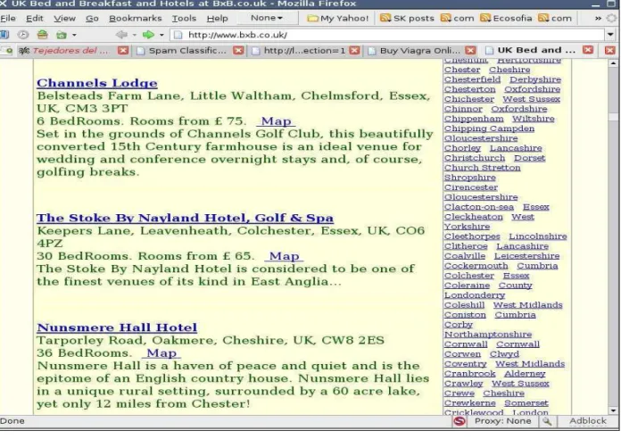Click the red S status bar icon
Image resolution: width=621 pixels, height=439 pixels.
[460, 421]
